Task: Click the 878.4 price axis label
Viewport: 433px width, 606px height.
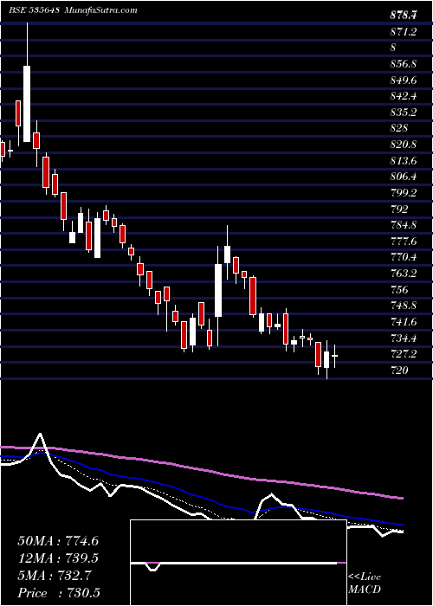Action: tap(403, 16)
